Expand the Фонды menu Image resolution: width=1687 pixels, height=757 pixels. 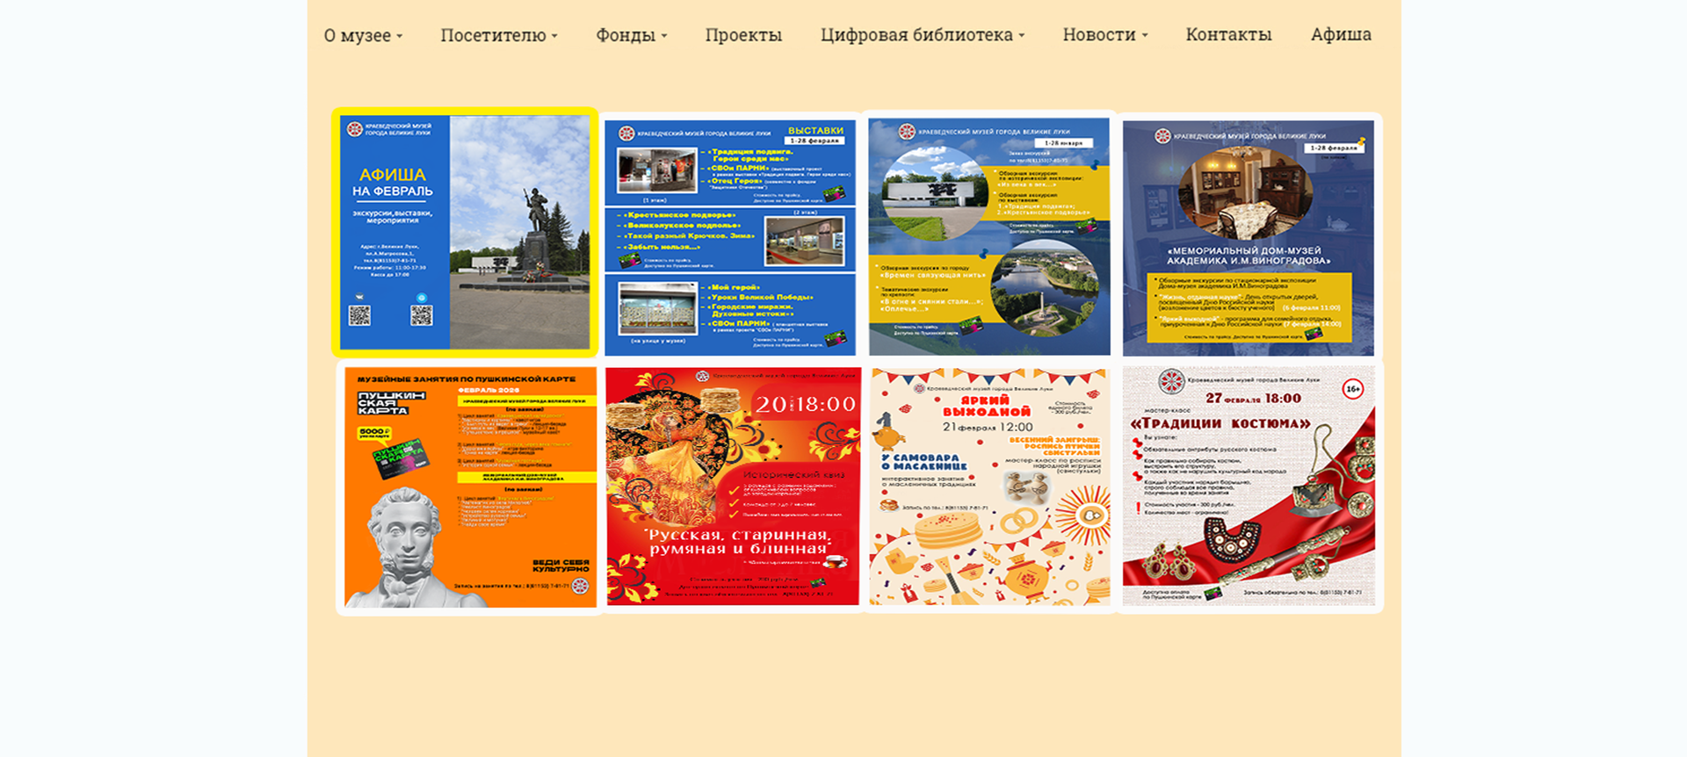631,35
